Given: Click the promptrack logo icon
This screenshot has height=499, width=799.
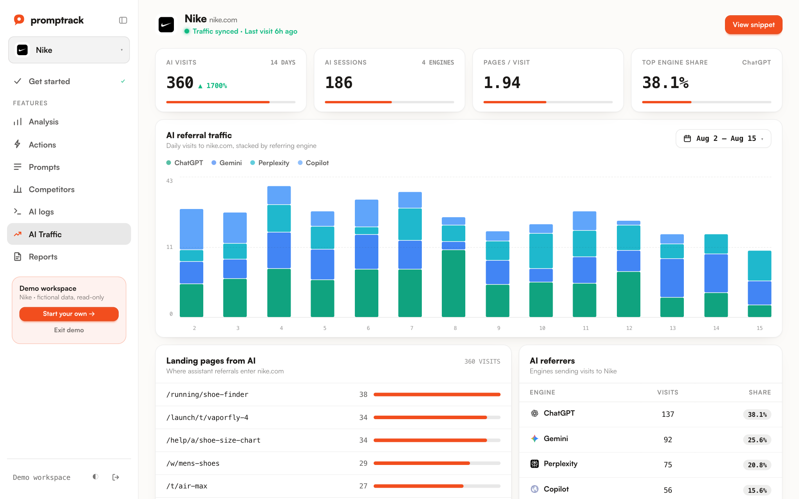Looking at the screenshot, I should click(x=19, y=20).
